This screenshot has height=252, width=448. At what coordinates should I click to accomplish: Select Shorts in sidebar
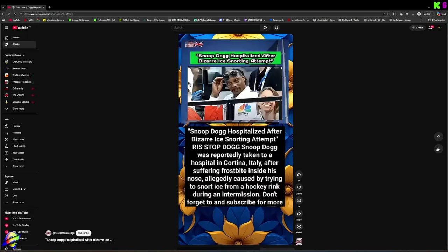(19, 44)
